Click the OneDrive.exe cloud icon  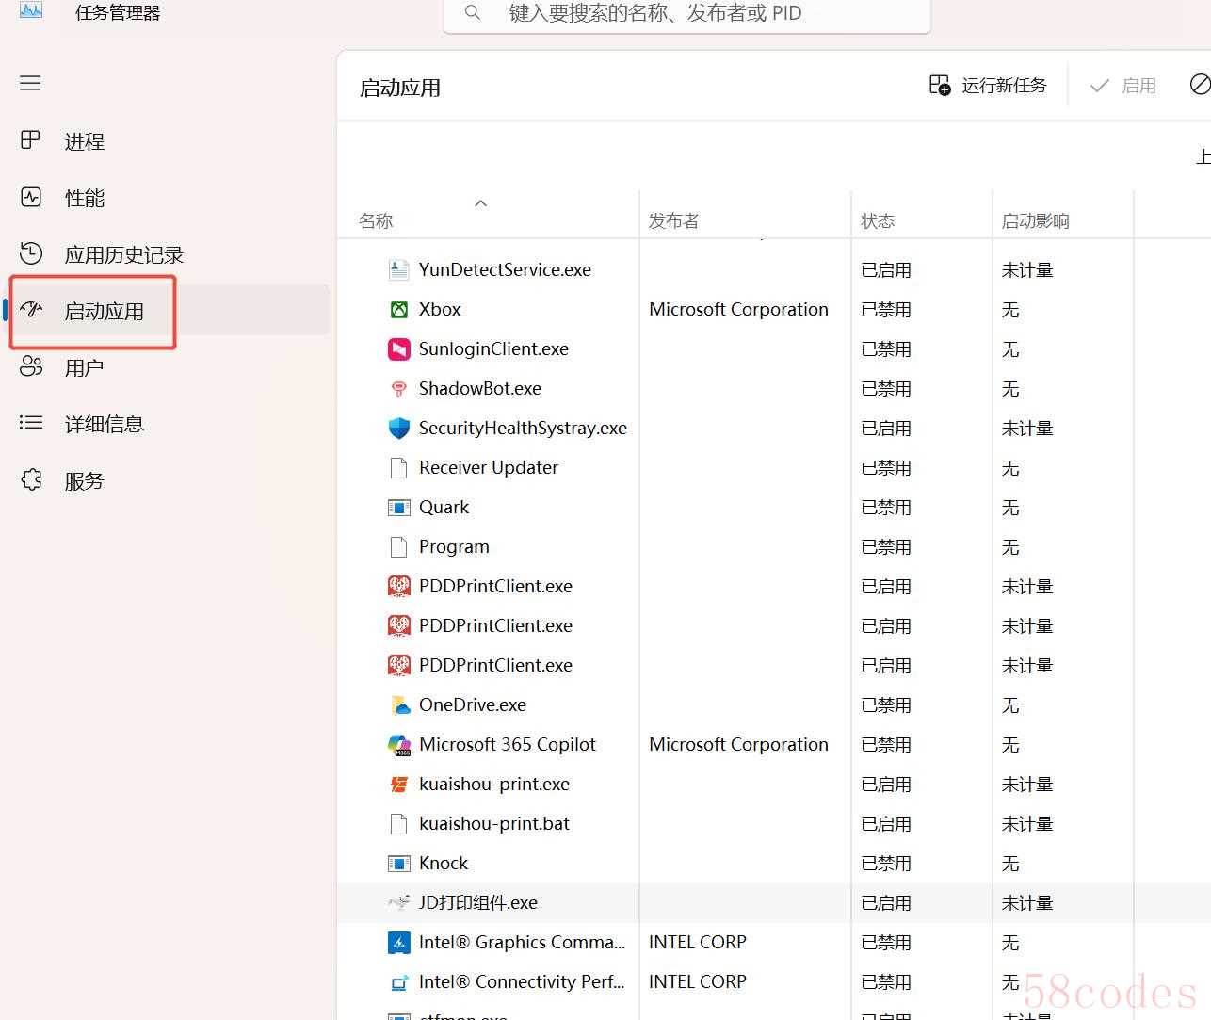(x=399, y=704)
